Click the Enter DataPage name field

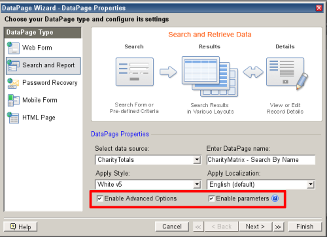point(261,160)
